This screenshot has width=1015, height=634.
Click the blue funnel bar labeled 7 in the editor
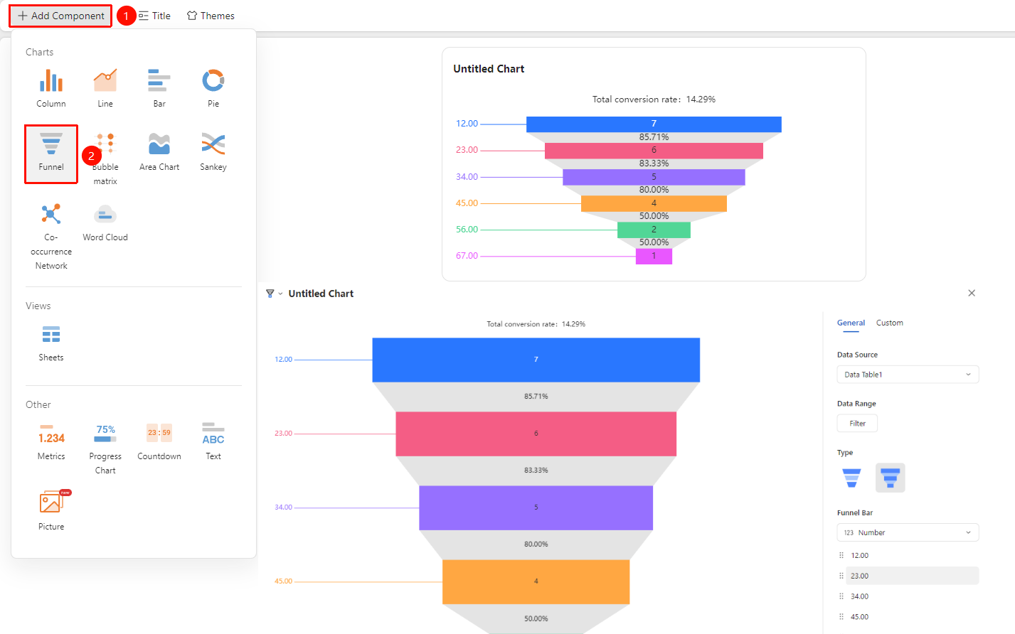pyautogui.click(x=536, y=360)
